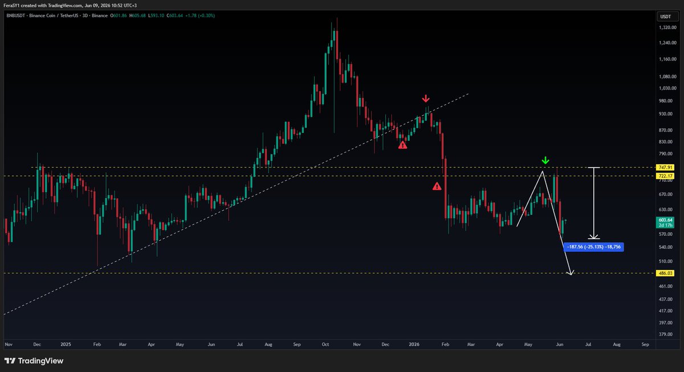
Task: Click the Sep label at time axis end
Action: [x=645, y=345]
